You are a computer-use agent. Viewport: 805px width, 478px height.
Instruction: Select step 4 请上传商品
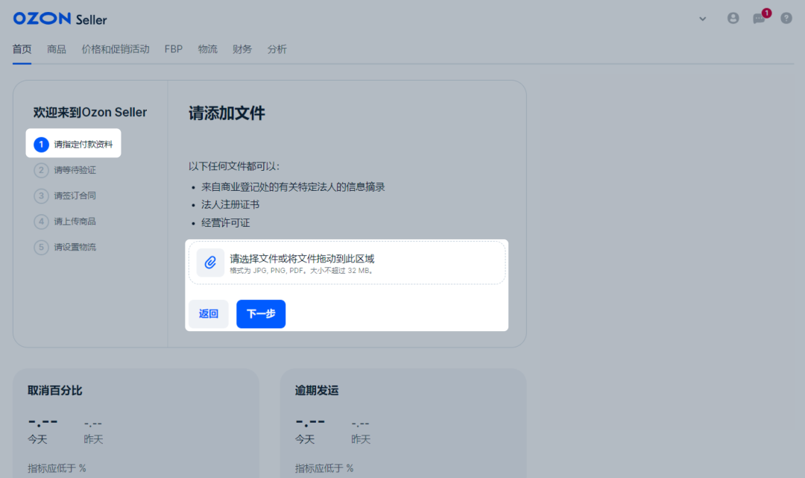coord(65,221)
